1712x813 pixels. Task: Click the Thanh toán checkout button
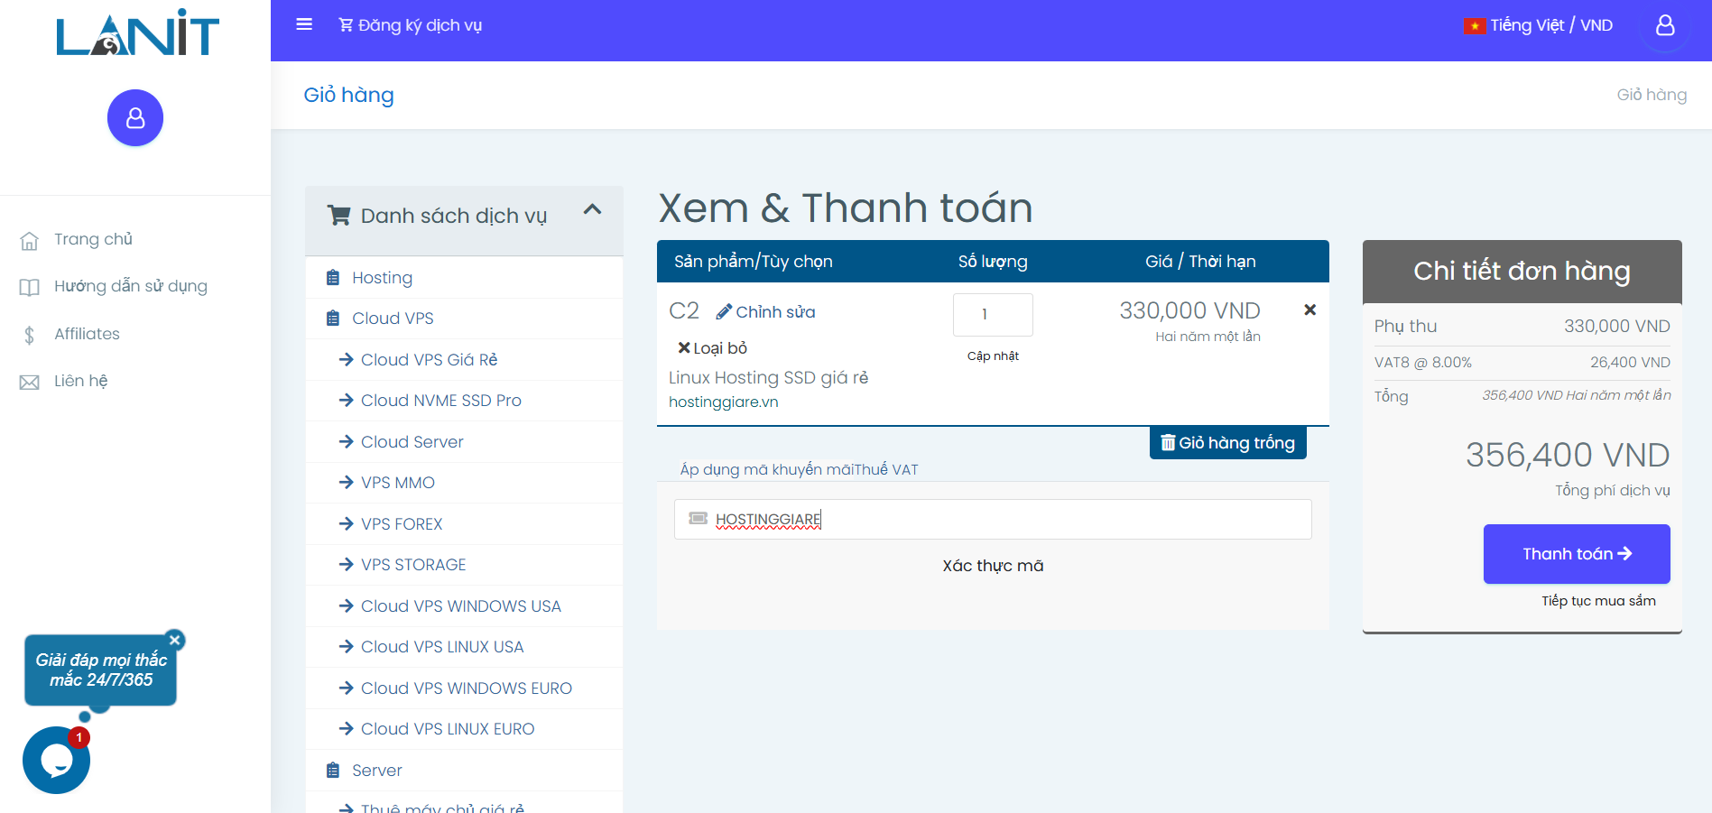pos(1576,554)
